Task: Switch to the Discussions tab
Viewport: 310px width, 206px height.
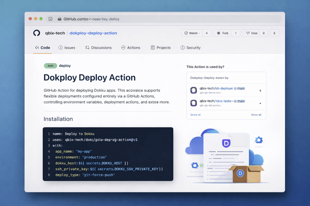Action: (98, 47)
